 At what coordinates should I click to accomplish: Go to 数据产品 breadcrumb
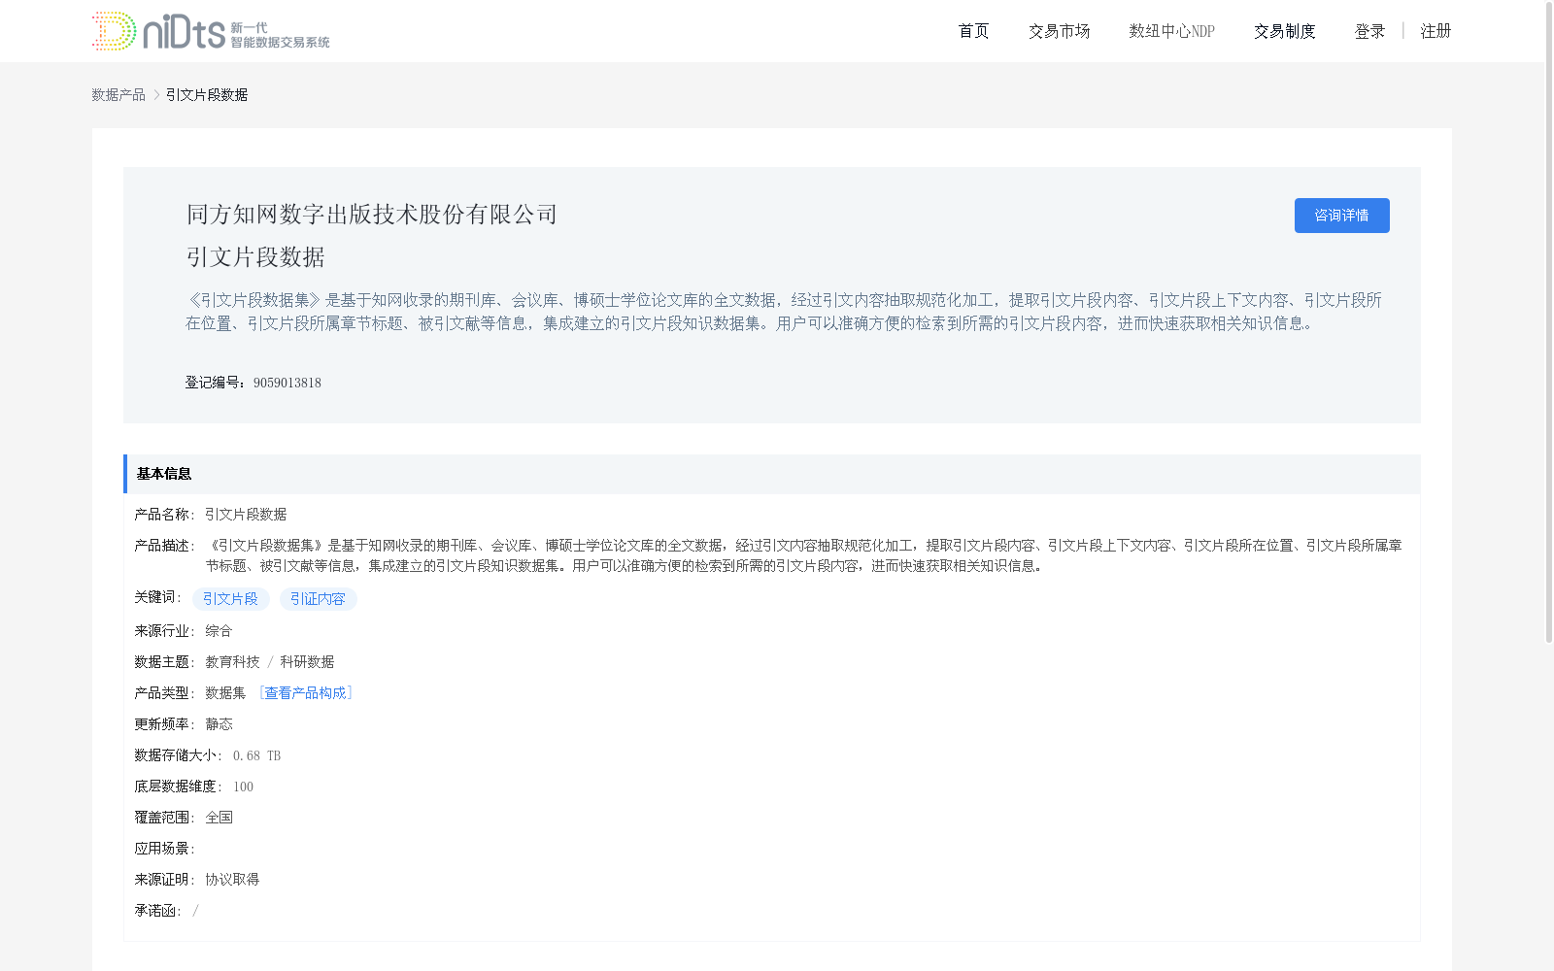118,94
